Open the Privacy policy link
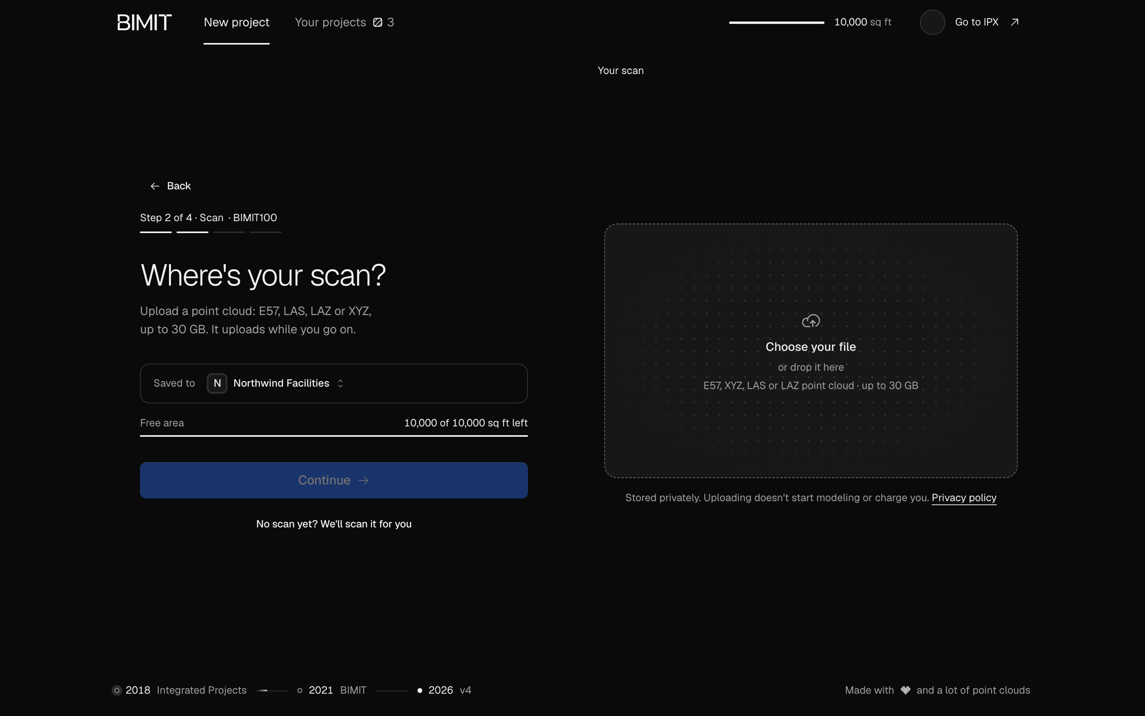Image resolution: width=1145 pixels, height=716 pixels. pyautogui.click(x=964, y=498)
